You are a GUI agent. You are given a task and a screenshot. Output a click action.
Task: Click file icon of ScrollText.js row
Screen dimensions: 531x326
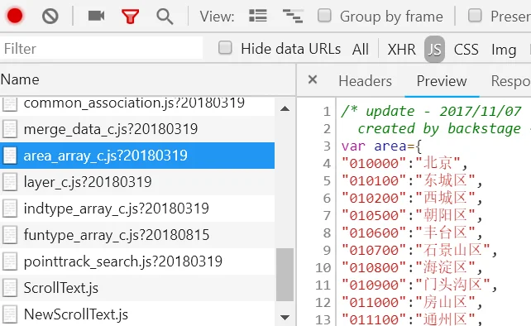9,288
